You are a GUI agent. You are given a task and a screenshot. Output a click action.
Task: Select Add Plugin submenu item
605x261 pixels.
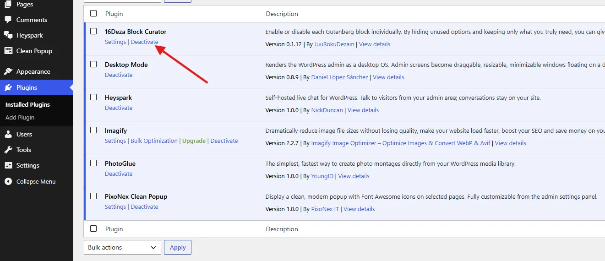pos(20,117)
